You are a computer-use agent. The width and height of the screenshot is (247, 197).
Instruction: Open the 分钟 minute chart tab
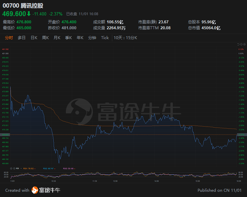coord(92,38)
